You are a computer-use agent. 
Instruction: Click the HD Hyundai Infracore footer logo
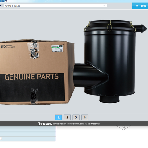pyautogui.click(x=45, y=124)
